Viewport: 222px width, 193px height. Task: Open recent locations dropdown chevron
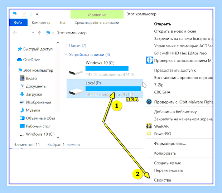(33, 33)
